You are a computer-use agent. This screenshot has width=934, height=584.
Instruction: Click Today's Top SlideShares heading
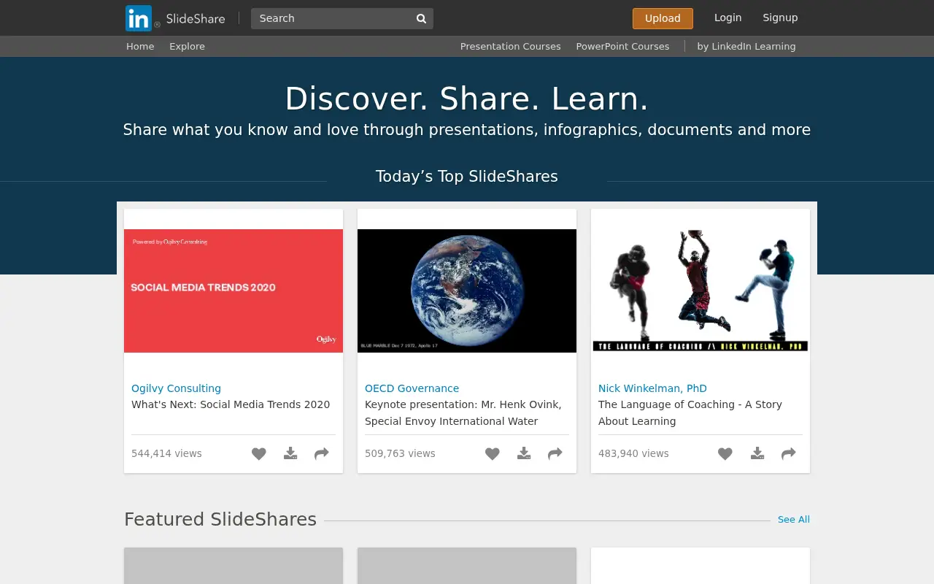pyautogui.click(x=467, y=177)
